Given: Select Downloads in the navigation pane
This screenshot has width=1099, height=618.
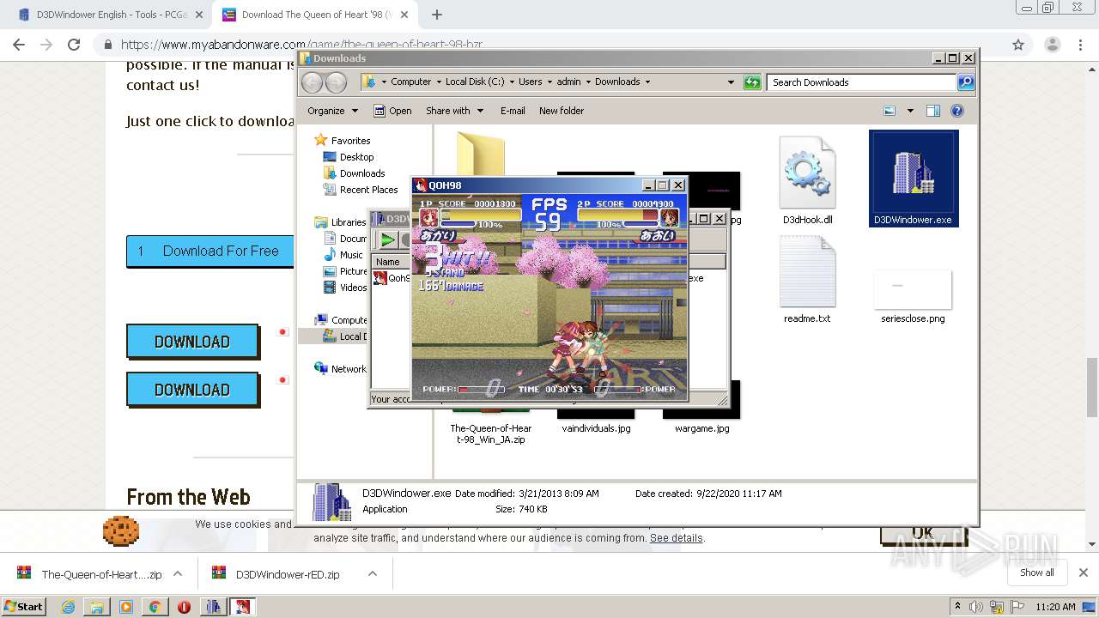Looking at the screenshot, I should pyautogui.click(x=361, y=173).
